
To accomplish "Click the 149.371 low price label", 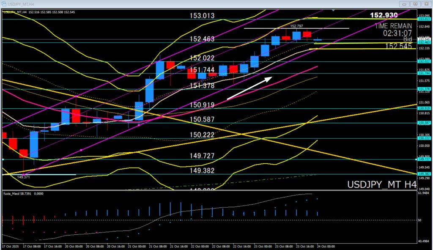I will pos(23,178).
